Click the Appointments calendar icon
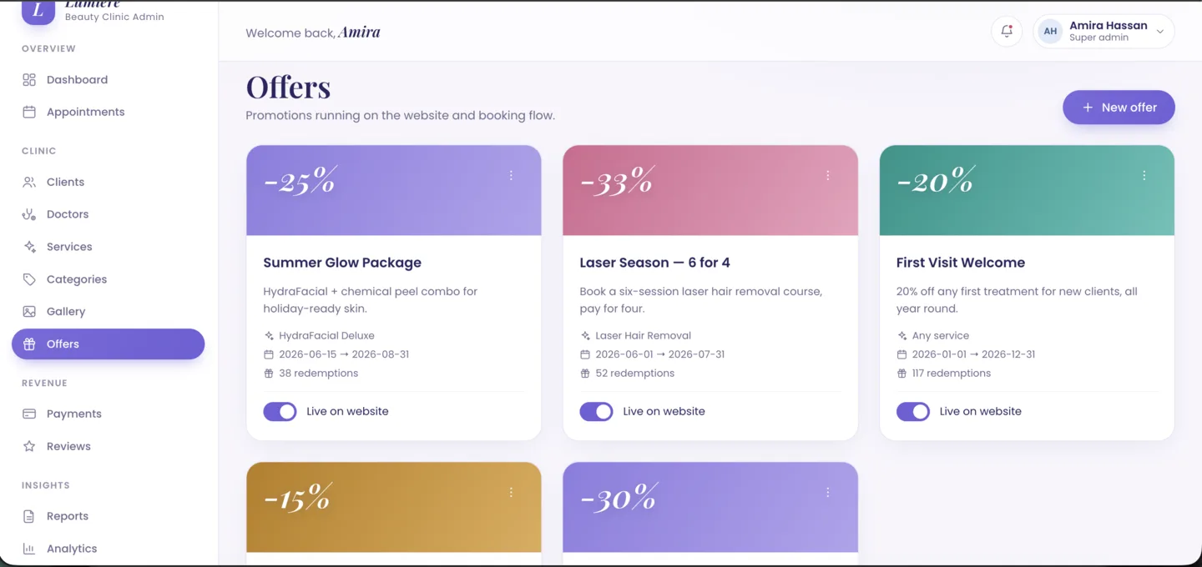 [29, 112]
